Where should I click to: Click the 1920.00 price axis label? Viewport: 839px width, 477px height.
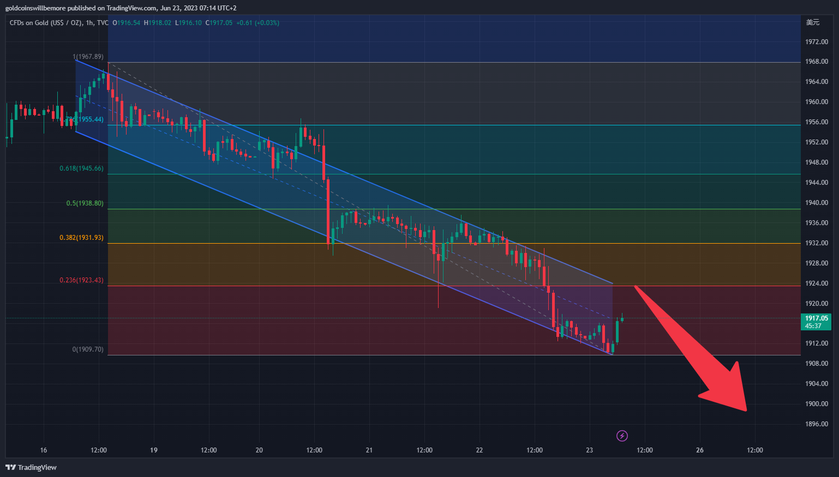coord(817,304)
